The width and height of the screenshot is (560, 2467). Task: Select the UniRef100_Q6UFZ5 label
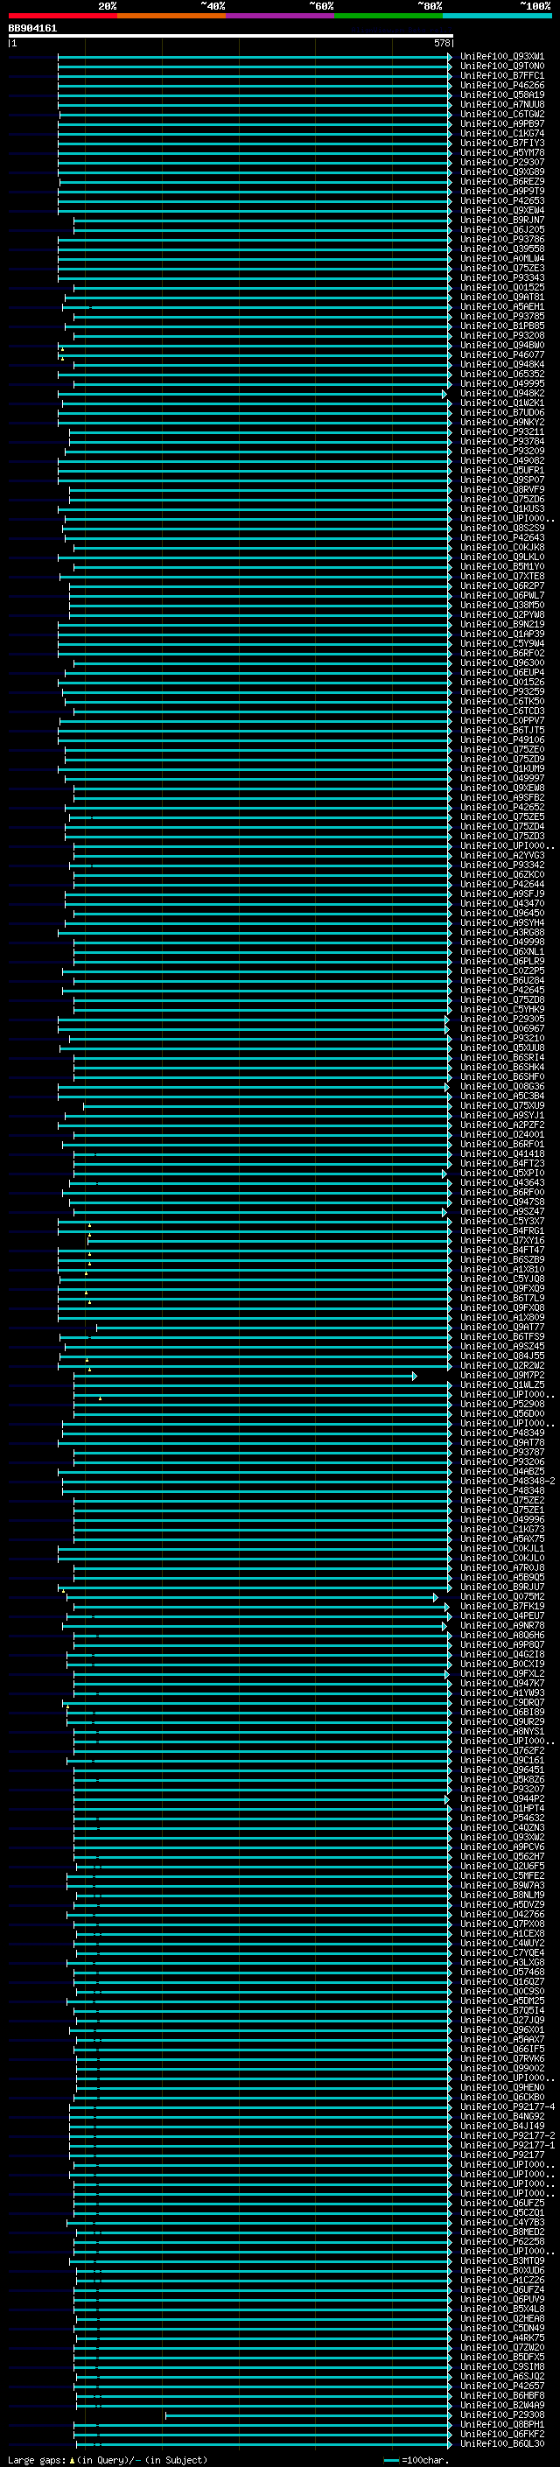(501, 2204)
